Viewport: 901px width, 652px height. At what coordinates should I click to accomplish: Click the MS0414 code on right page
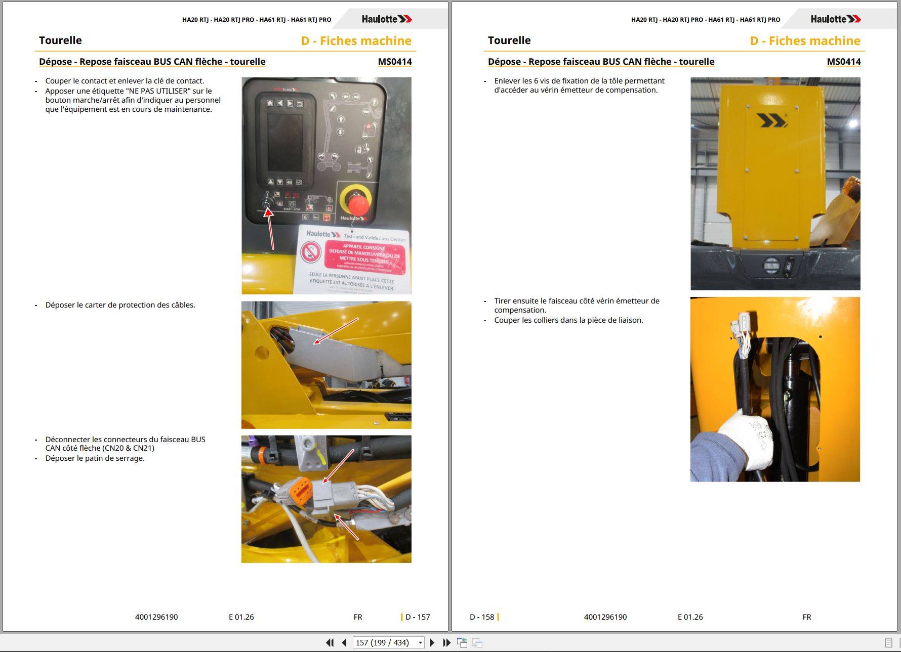point(844,62)
